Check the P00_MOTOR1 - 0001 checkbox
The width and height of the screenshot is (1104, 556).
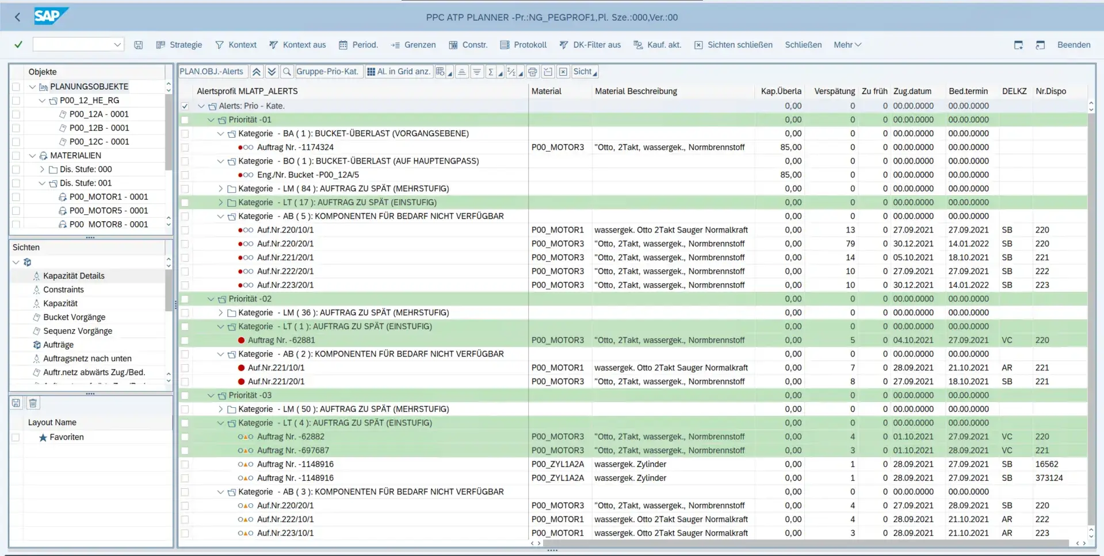16,197
